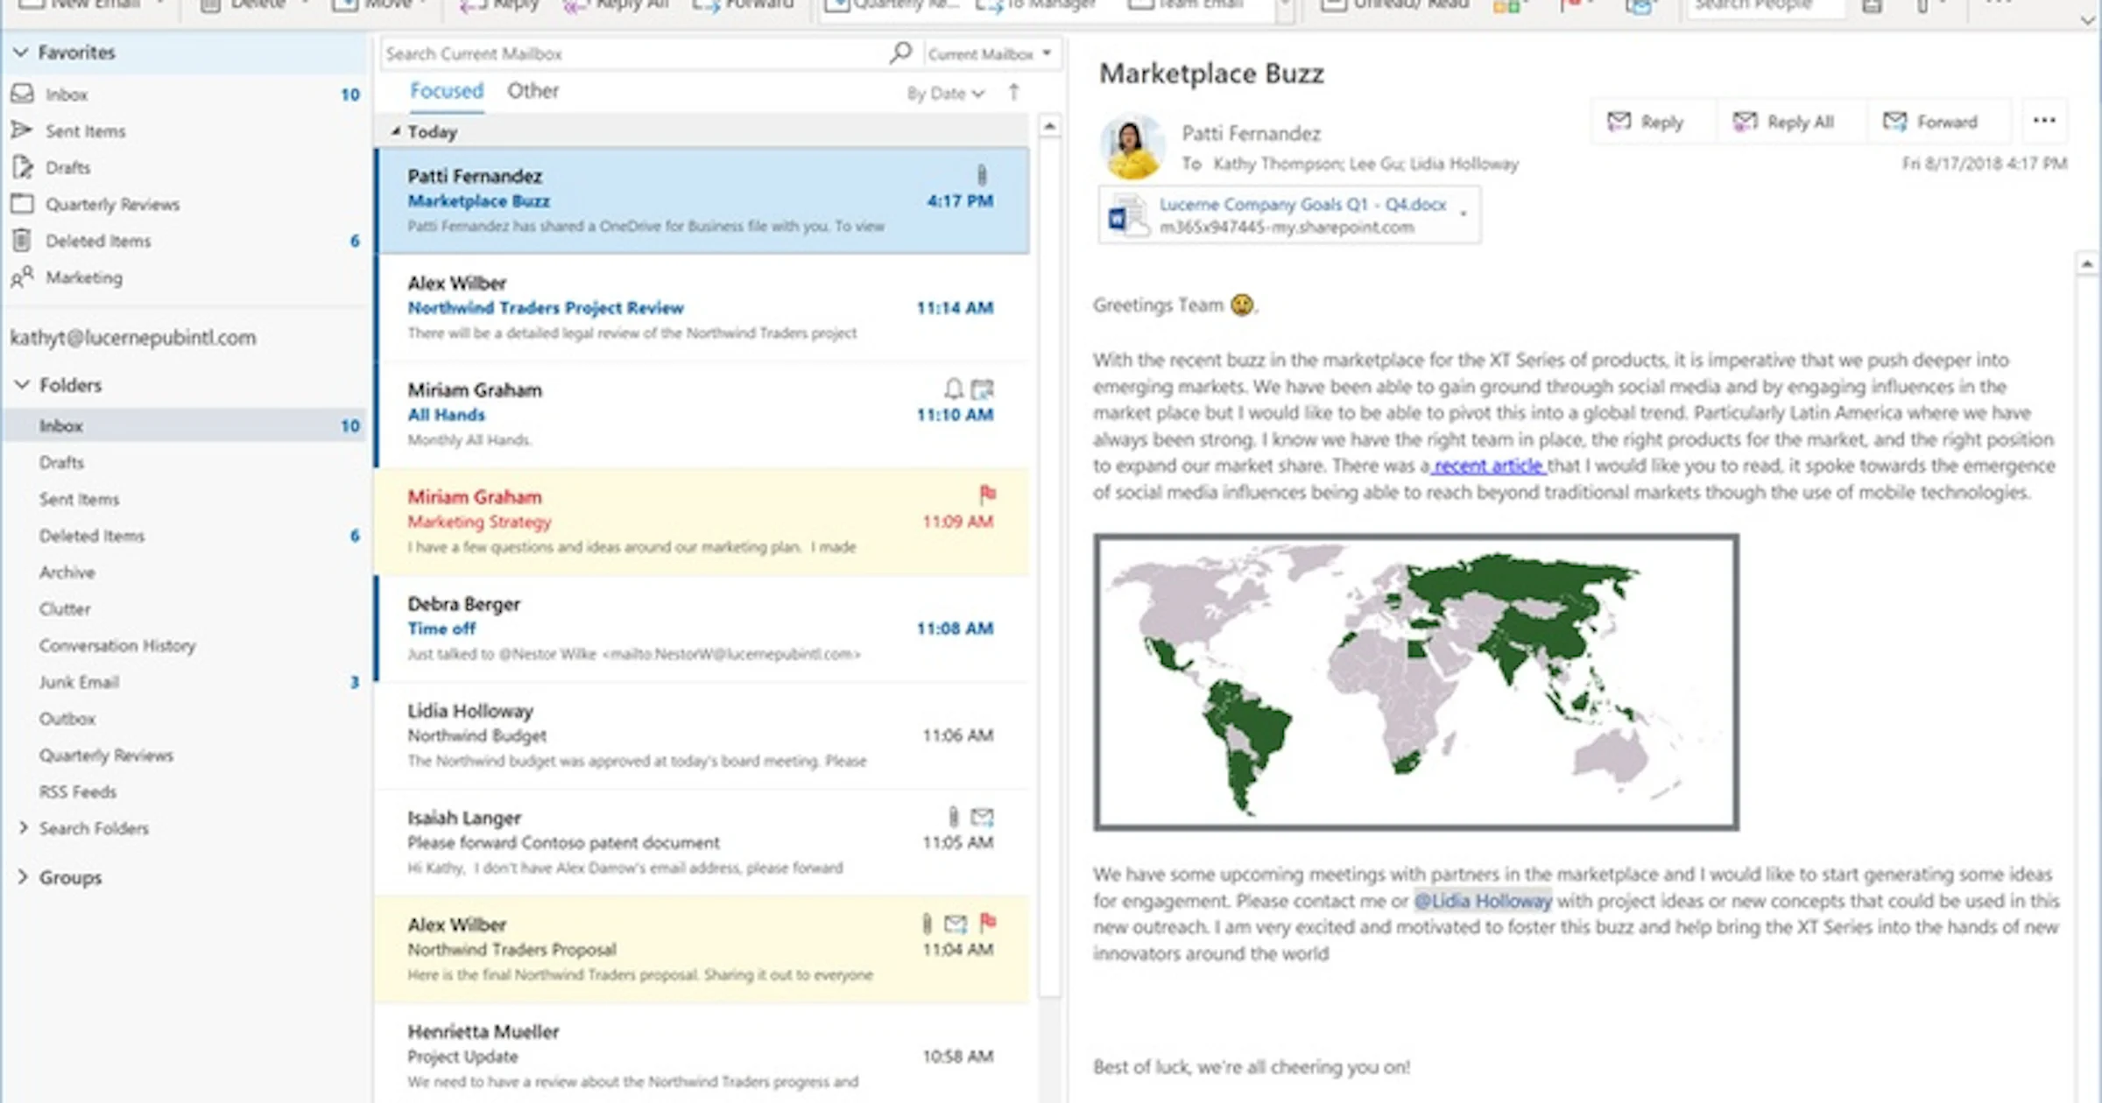Viewport: 2102px width, 1103px height.
Task: Click the search magnifier in the mailbox search bar
Action: coord(899,53)
